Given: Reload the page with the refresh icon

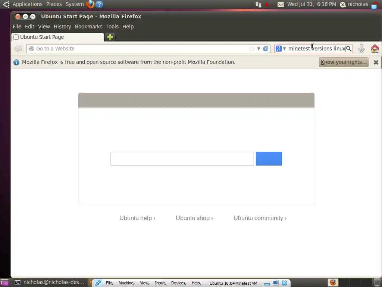Looking at the screenshot, I should click(266, 49).
